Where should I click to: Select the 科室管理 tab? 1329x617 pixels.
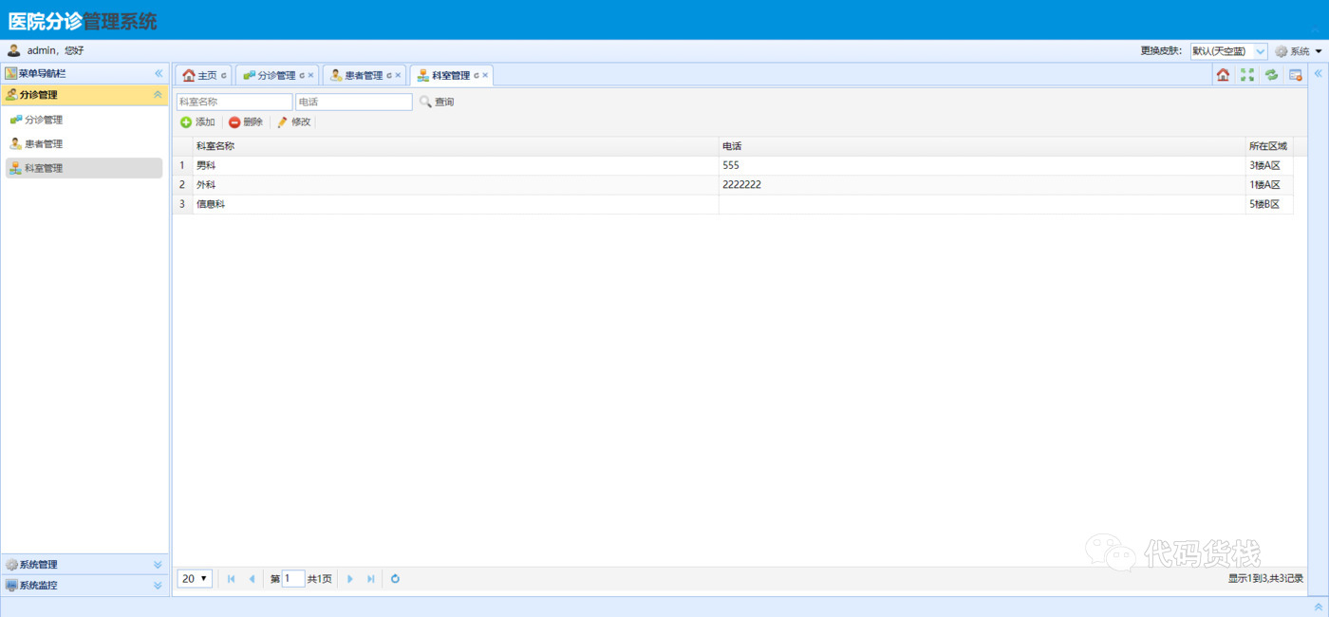(x=451, y=75)
